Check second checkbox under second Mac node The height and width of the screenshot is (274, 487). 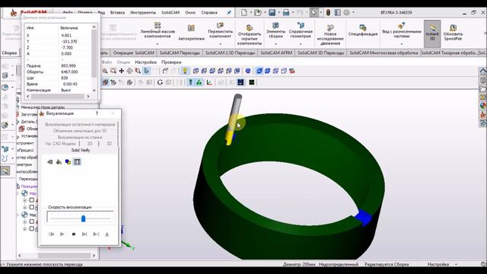point(32,228)
